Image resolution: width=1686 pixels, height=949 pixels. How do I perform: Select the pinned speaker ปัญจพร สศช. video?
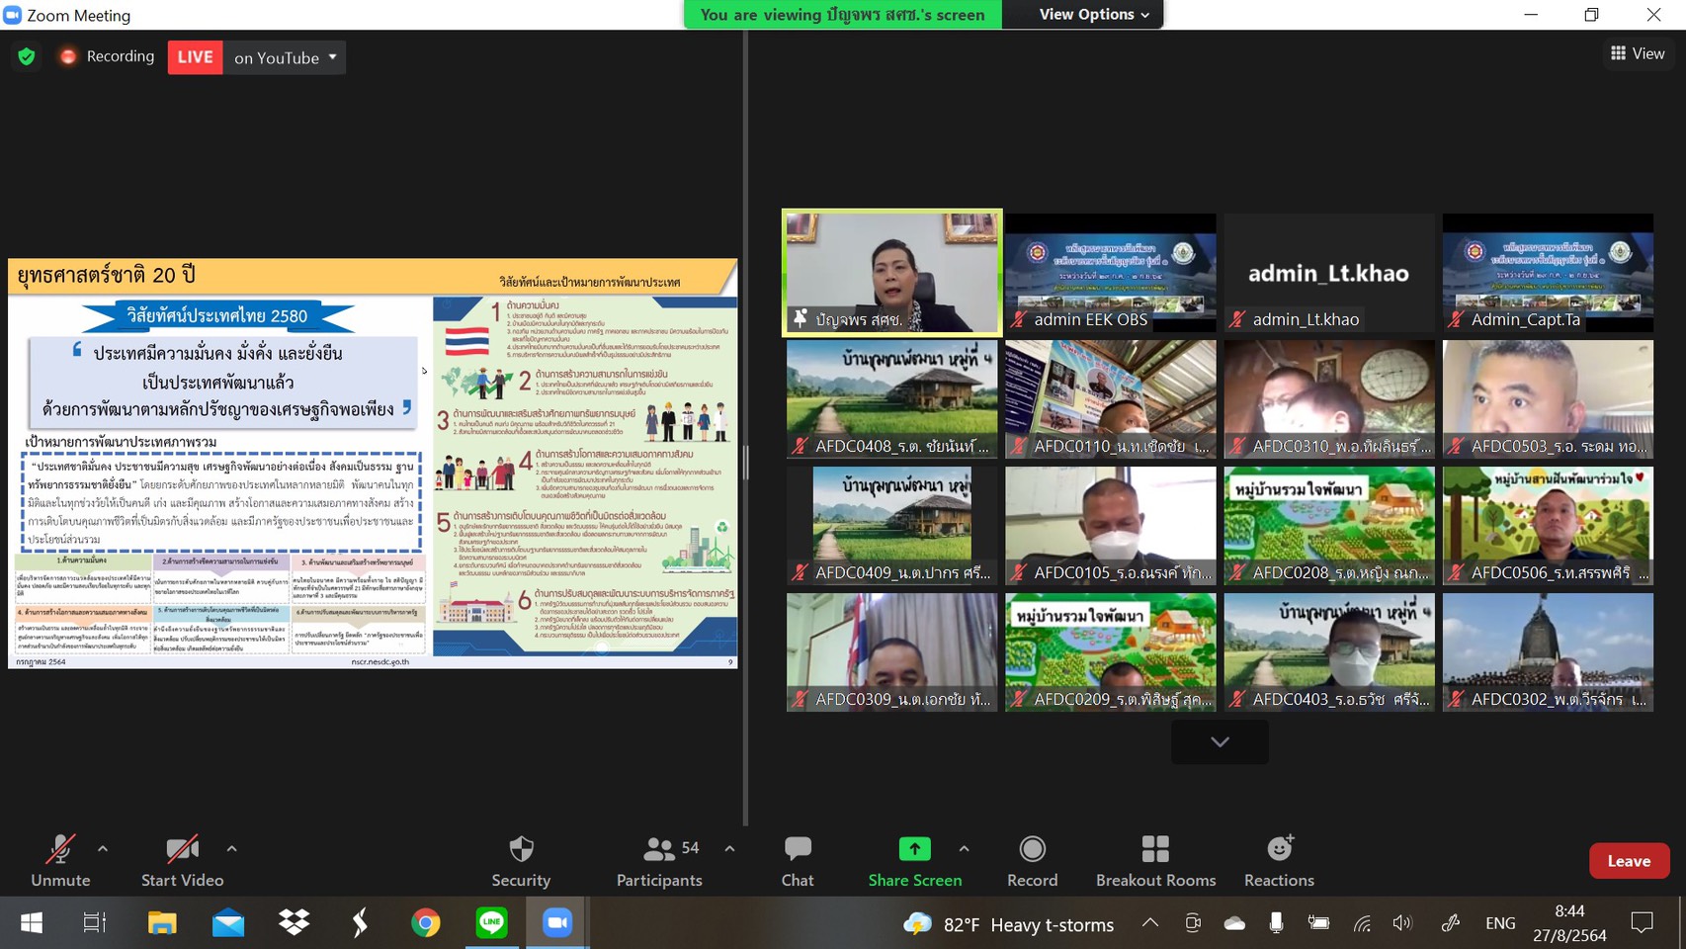click(892, 273)
